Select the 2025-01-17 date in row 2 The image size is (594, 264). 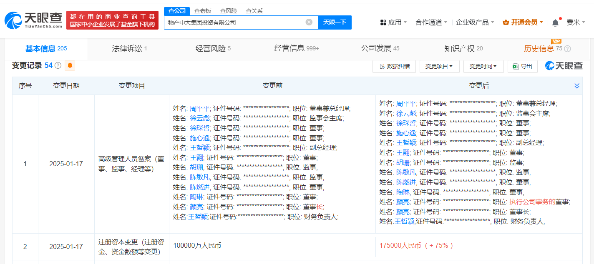tap(66, 247)
